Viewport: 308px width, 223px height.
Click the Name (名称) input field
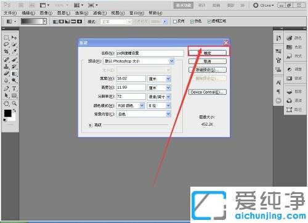(x=150, y=53)
